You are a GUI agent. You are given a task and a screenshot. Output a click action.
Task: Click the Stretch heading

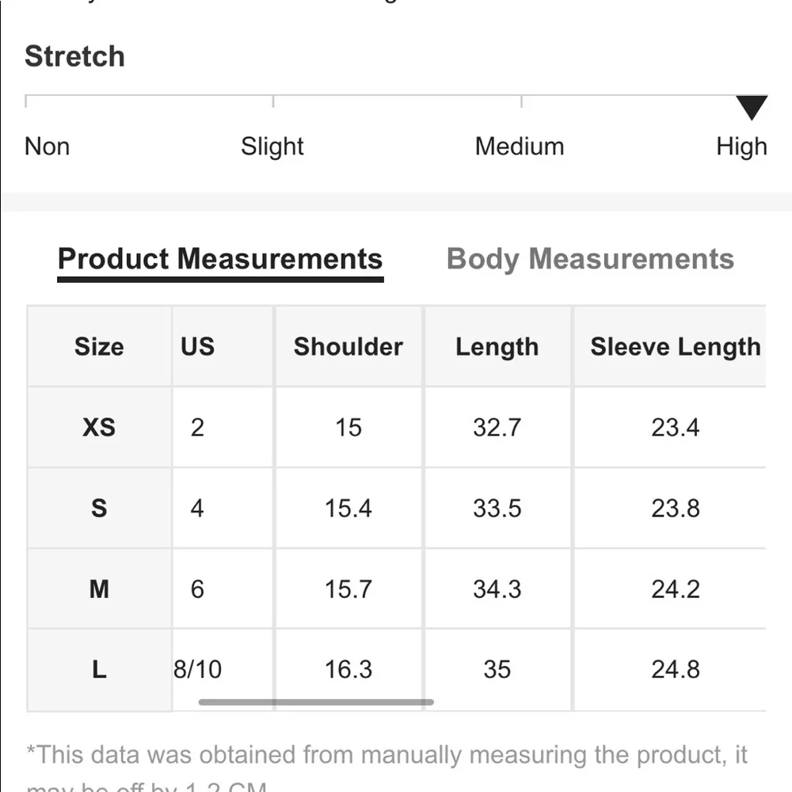click(74, 56)
